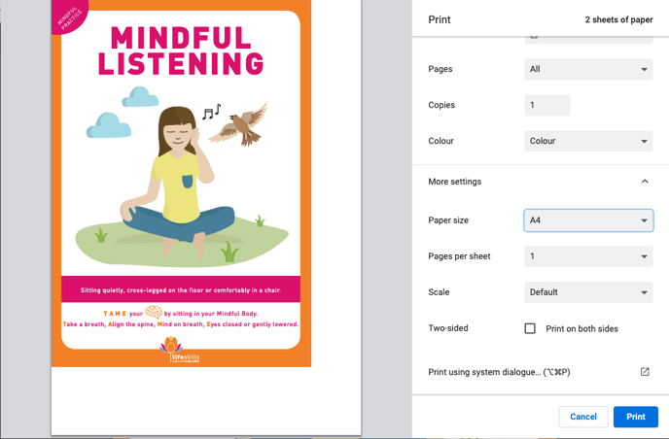Image resolution: width=669 pixels, height=439 pixels.
Task: Open the Scale dropdown showing Default
Action: pos(587,292)
